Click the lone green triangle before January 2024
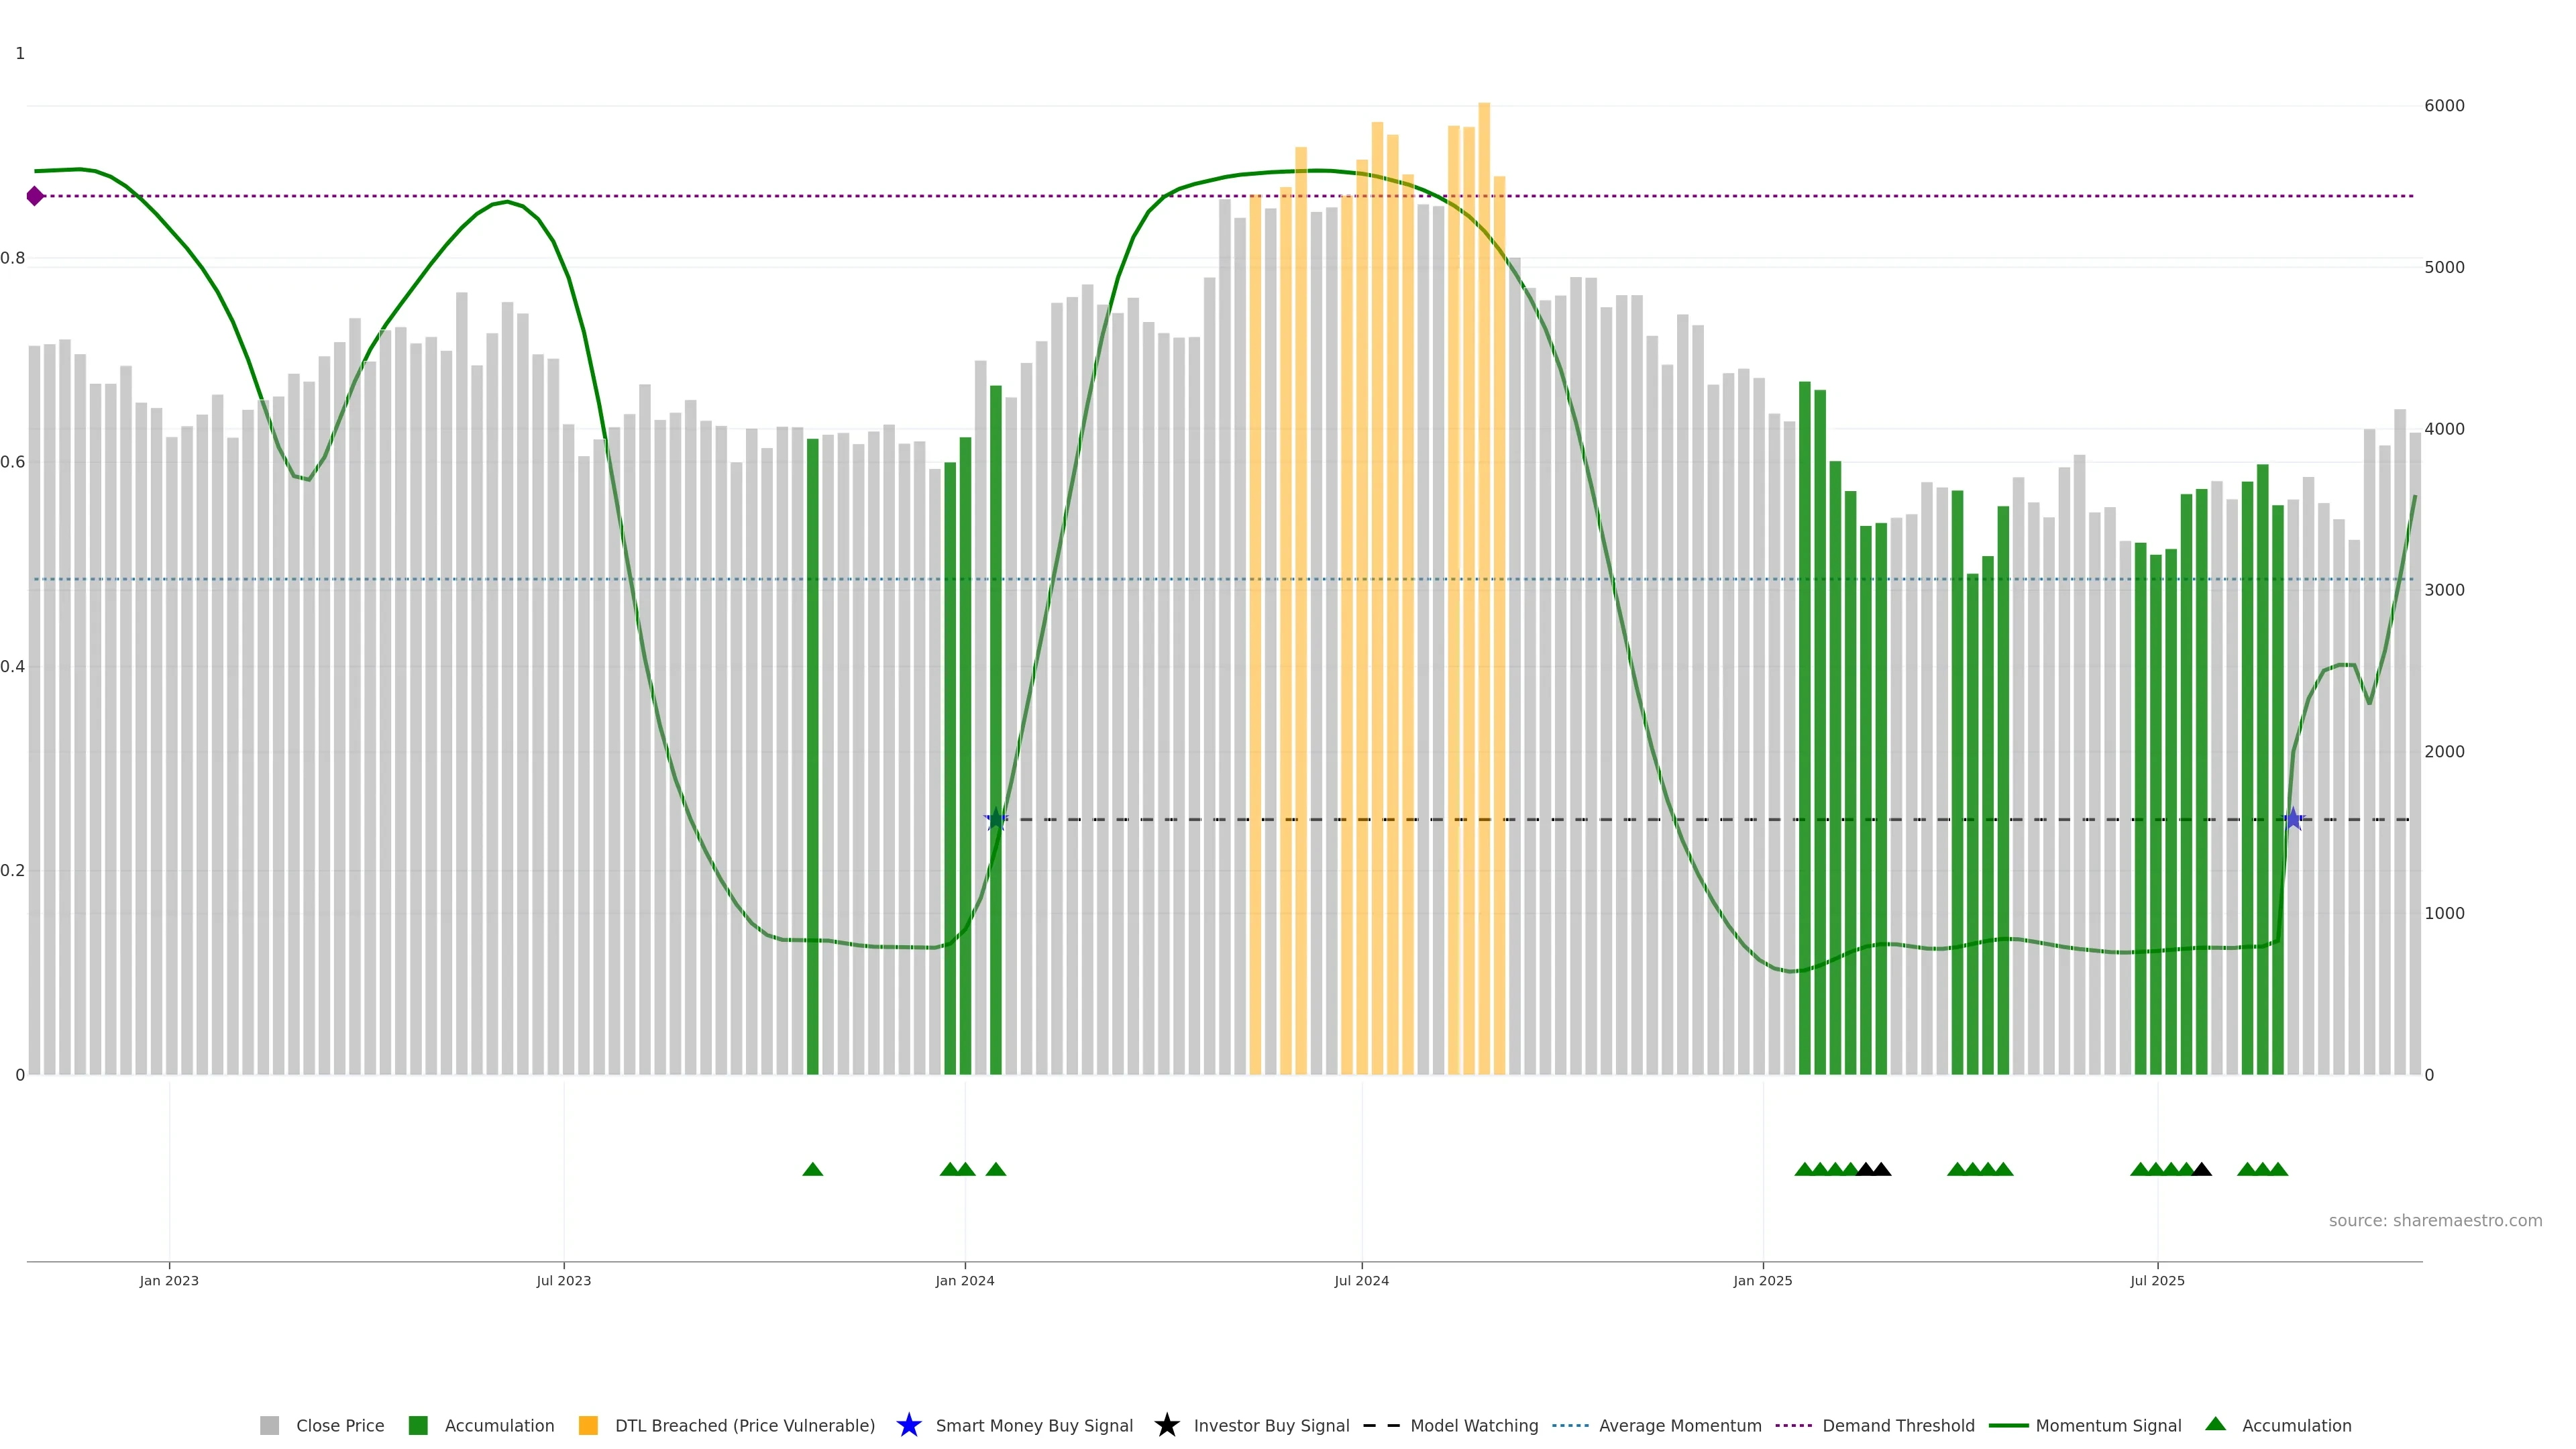This screenshot has width=2576, height=1449. click(812, 1169)
